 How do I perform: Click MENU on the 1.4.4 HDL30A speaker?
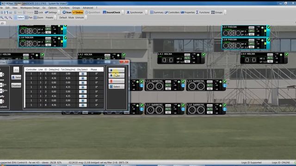pyautogui.click(x=270, y=55)
